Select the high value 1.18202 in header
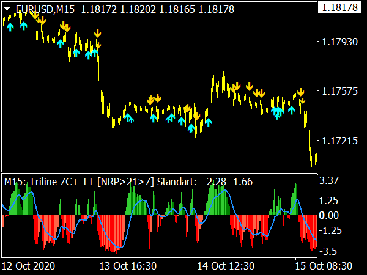The width and height of the screenshot is (367, 275). click(138, 9)
